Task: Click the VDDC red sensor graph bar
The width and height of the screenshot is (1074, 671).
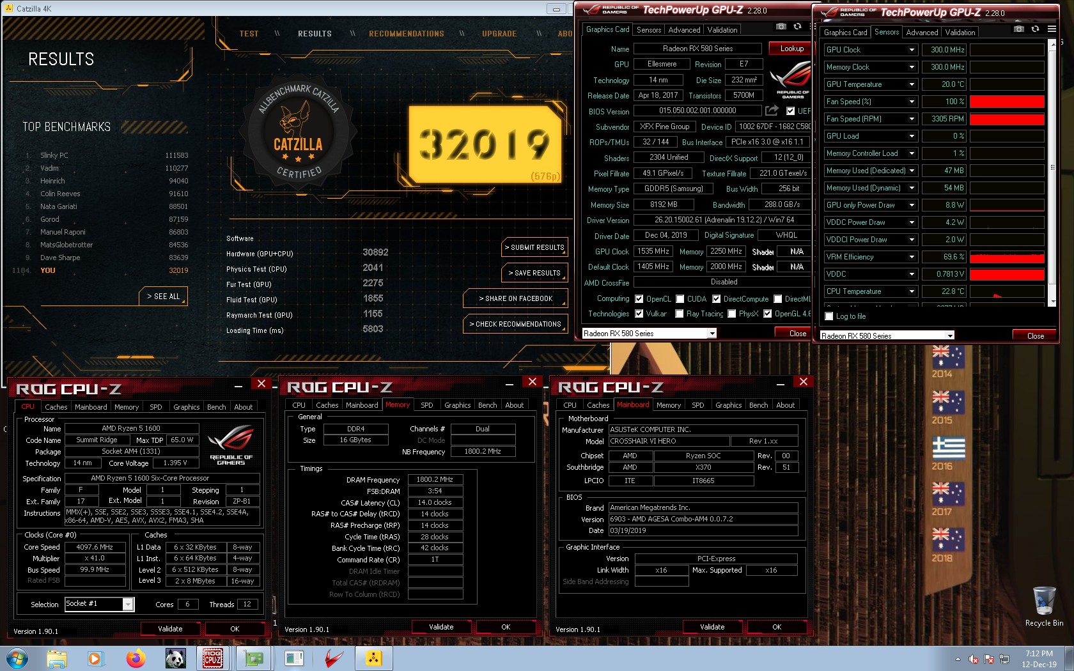Action: 1006,274
